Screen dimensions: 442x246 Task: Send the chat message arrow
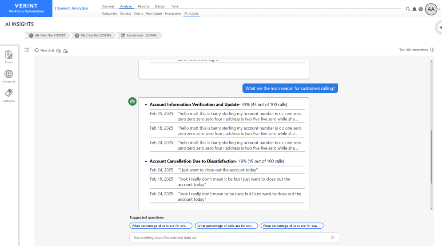[x=333, y=238]
